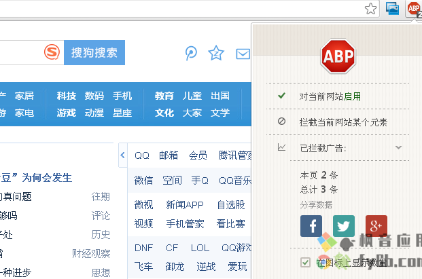
Task: Click the Adblock Plus extension icon in the toolbar
Action: 415,9
